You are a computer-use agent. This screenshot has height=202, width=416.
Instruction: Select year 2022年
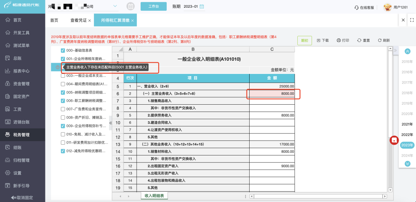click(x=407, y=135)
